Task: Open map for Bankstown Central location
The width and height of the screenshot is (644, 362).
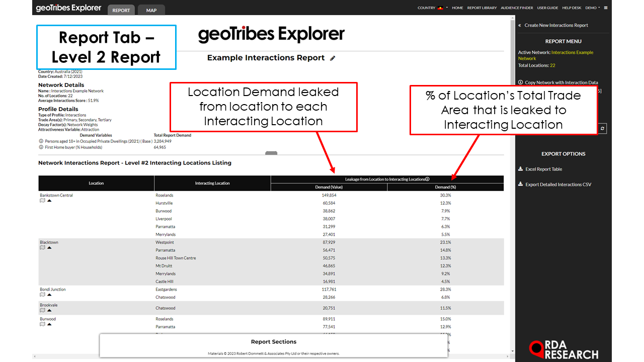Action: click(42, 201)
